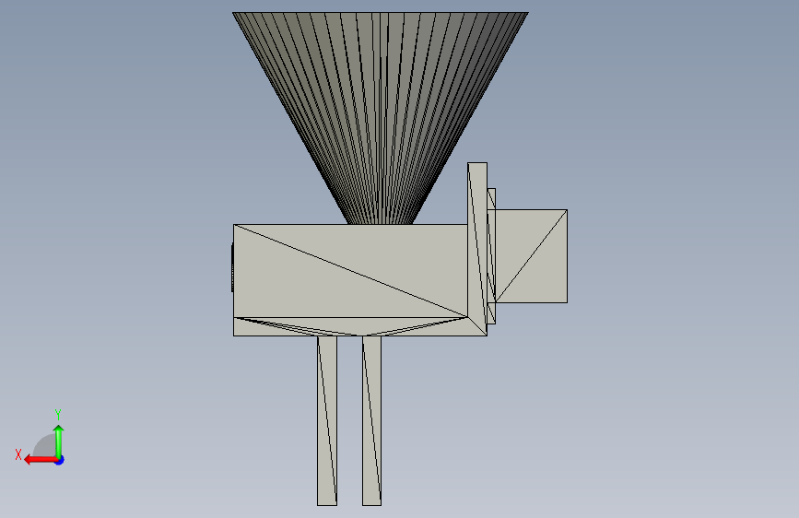Select the left support leg
Screen dimensions: 799x518
tap(327, 420)
